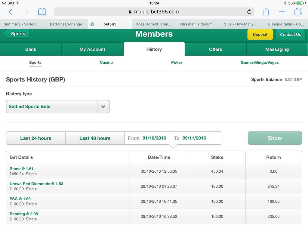Click date 30/10/2016 12:56:35

coord(159,171)
